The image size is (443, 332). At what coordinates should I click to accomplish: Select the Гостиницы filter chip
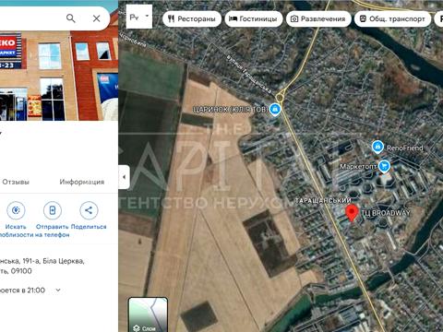tap(254, 19)
